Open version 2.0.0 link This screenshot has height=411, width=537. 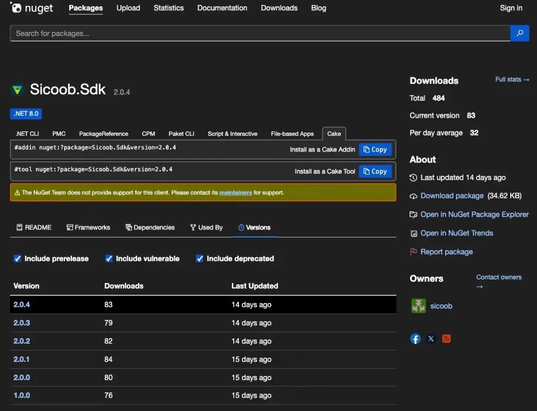[x=22, y=377]
